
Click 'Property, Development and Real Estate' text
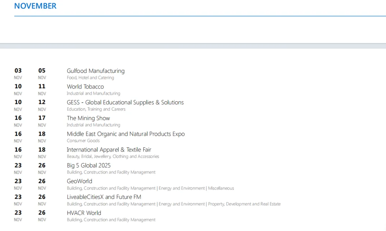[x=244, y=204]
